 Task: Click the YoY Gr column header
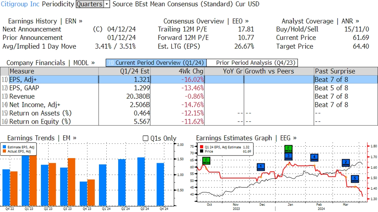point(224,71)
